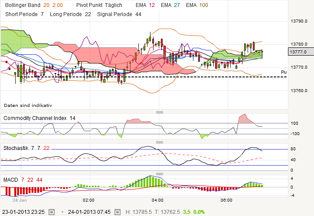Screen dimensions: 314x216
Task: Click the 24 Jan date axis label
Action: [20, 200]
